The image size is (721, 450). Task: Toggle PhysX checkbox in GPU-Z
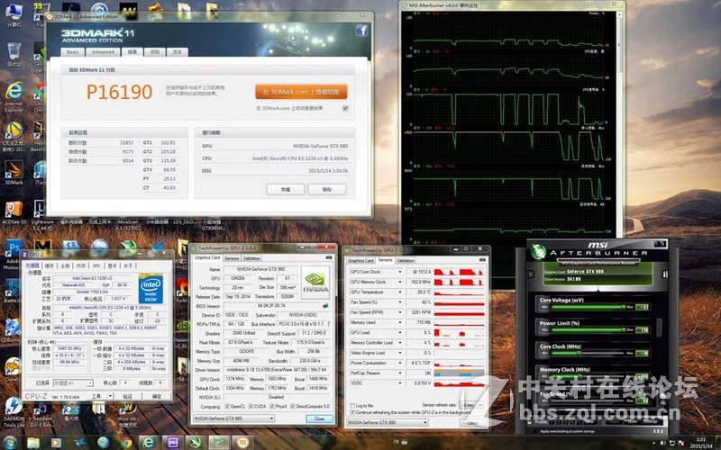272,407
